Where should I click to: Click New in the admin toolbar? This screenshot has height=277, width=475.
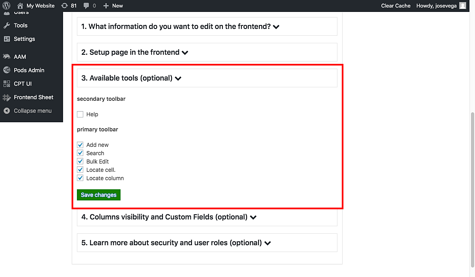(x=113, y=6)
